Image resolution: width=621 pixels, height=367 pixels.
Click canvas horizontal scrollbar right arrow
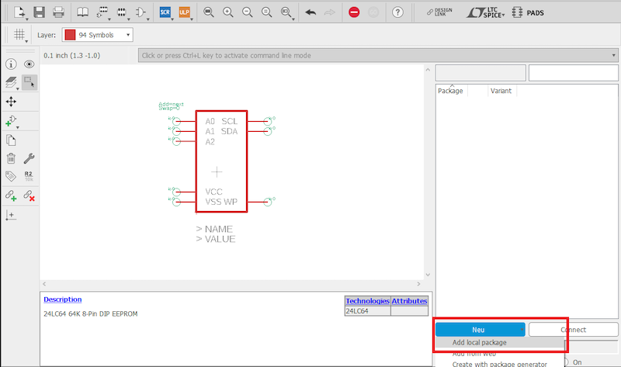pyautogui.click(x=418, y=284)
